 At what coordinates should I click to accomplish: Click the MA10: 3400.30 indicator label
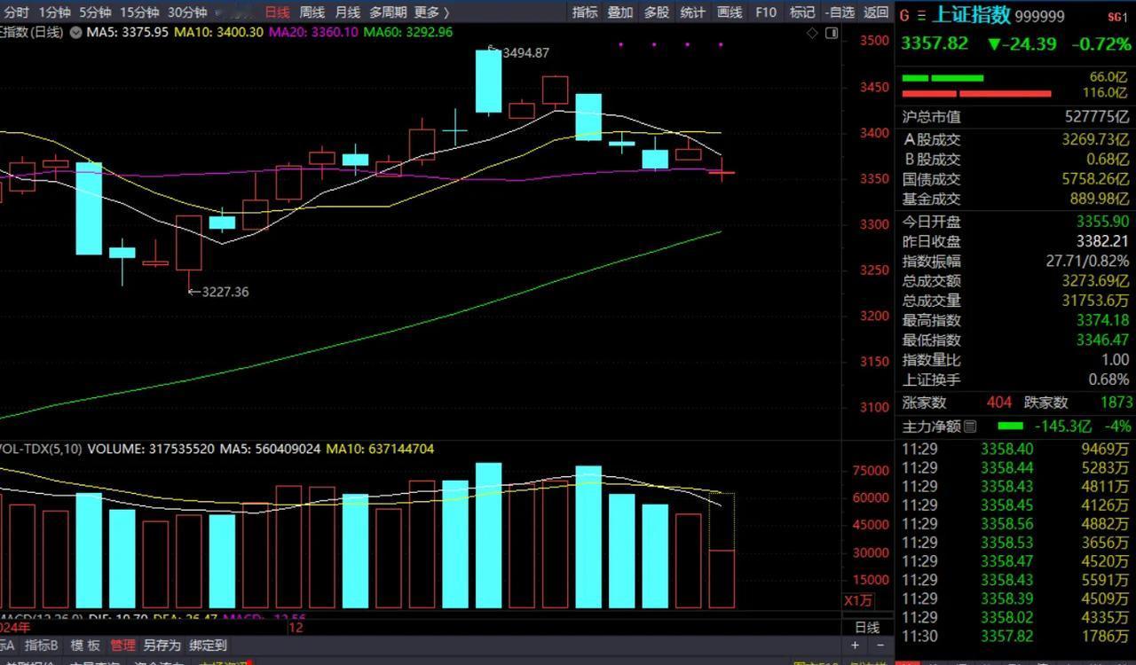(218, 32)
